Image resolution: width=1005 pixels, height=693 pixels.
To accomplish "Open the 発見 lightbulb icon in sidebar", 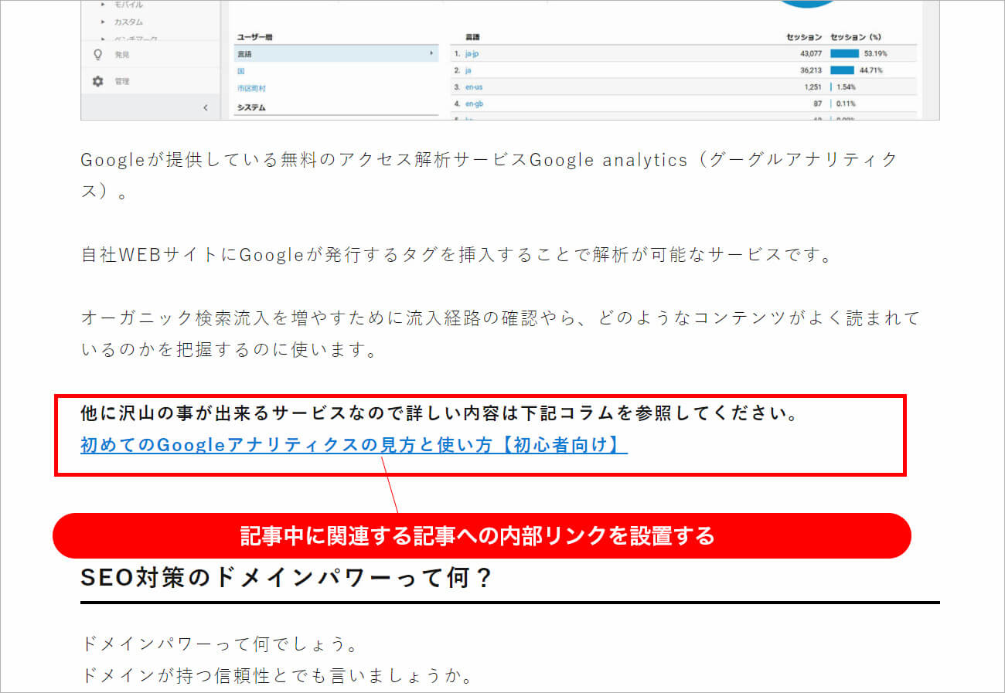I will [x=97, y=55].
